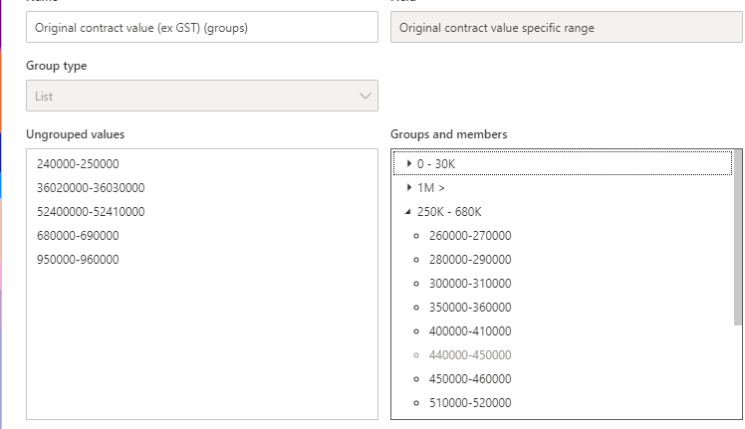The height and width of the screenshot is (429, 745).
Task: Click the Field box 'Original contract value specific range'
Action: point(567,28)
